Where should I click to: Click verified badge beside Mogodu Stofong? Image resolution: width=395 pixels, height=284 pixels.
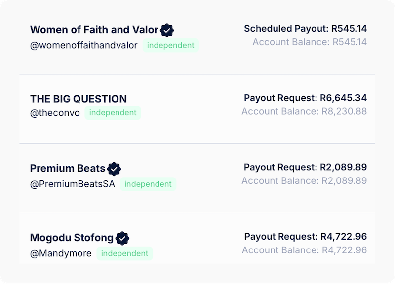click(x=122, y=238)
